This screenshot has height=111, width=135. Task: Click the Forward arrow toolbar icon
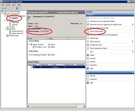coord(5,8)
